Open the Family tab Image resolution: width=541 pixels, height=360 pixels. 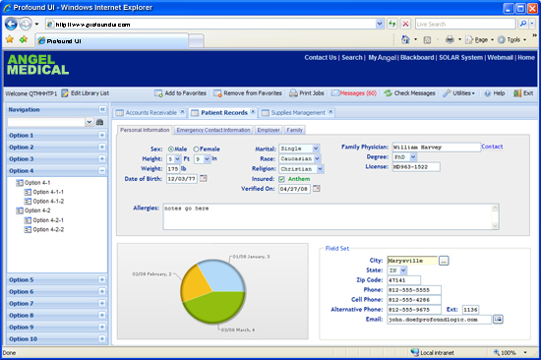[x=294, y=130]
